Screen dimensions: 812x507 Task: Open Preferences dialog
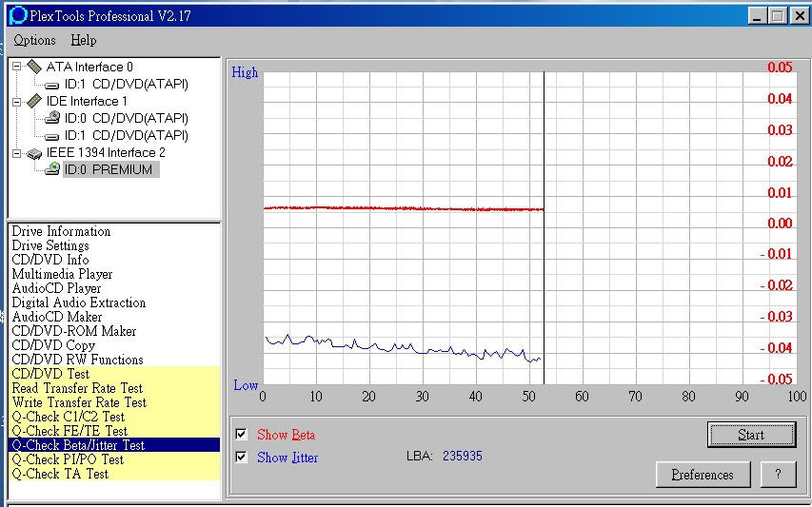703,475
